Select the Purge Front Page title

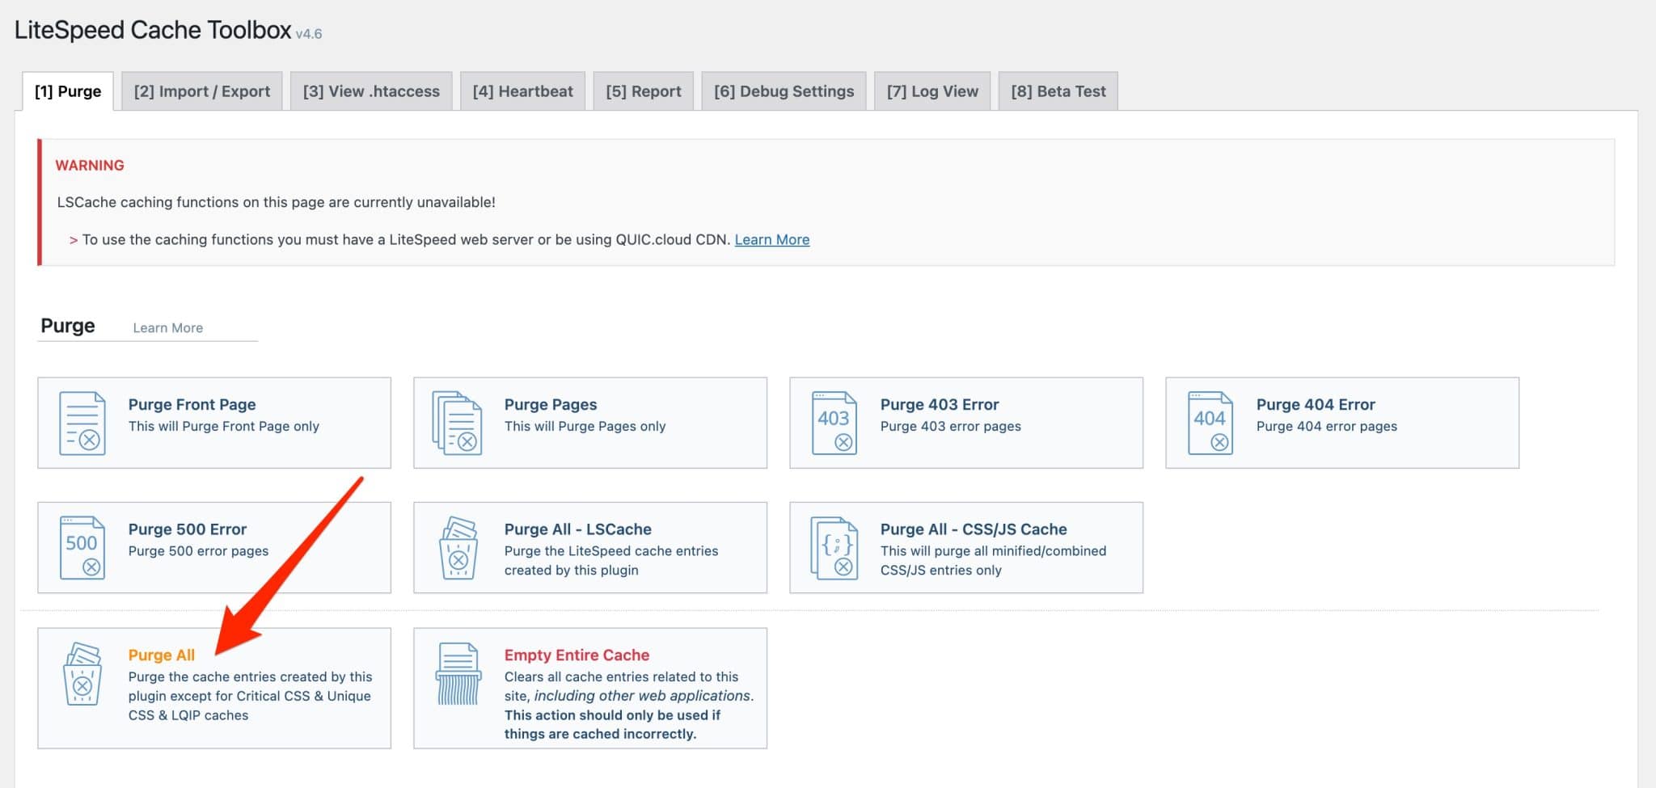[x=192, y=404]
